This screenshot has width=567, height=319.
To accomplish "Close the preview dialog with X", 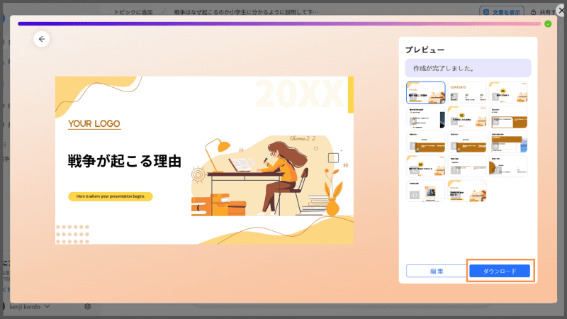I will tap(561, 11).
